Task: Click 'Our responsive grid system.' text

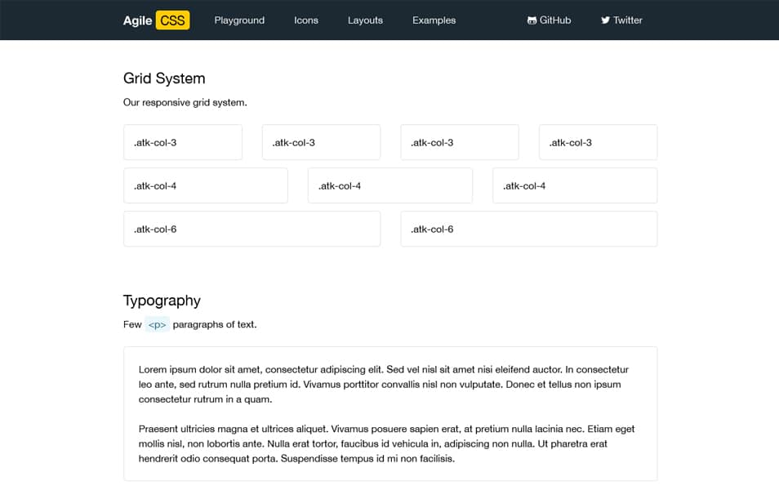Action: [x=185, y=102]
